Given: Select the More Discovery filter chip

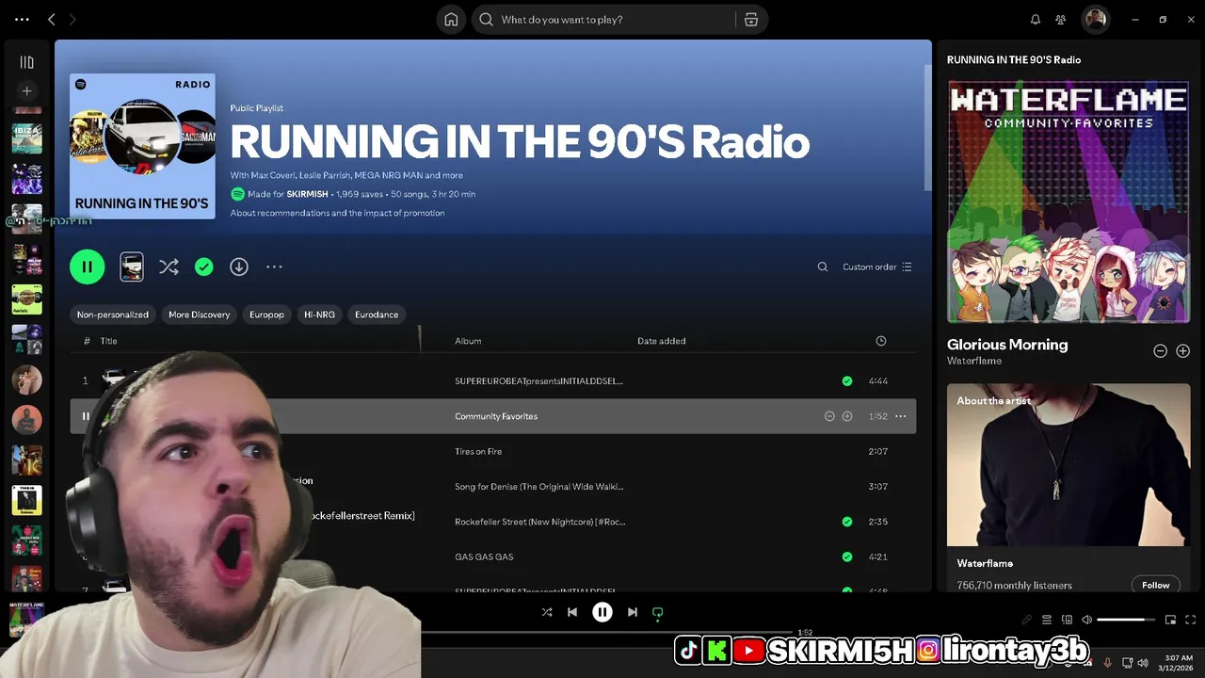Looking at the screenshot, I should coord(199,315).
